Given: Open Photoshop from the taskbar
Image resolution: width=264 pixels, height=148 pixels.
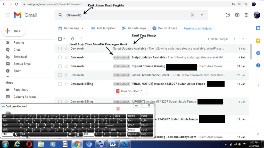Looking at the screenshot, I should [125, 144].
